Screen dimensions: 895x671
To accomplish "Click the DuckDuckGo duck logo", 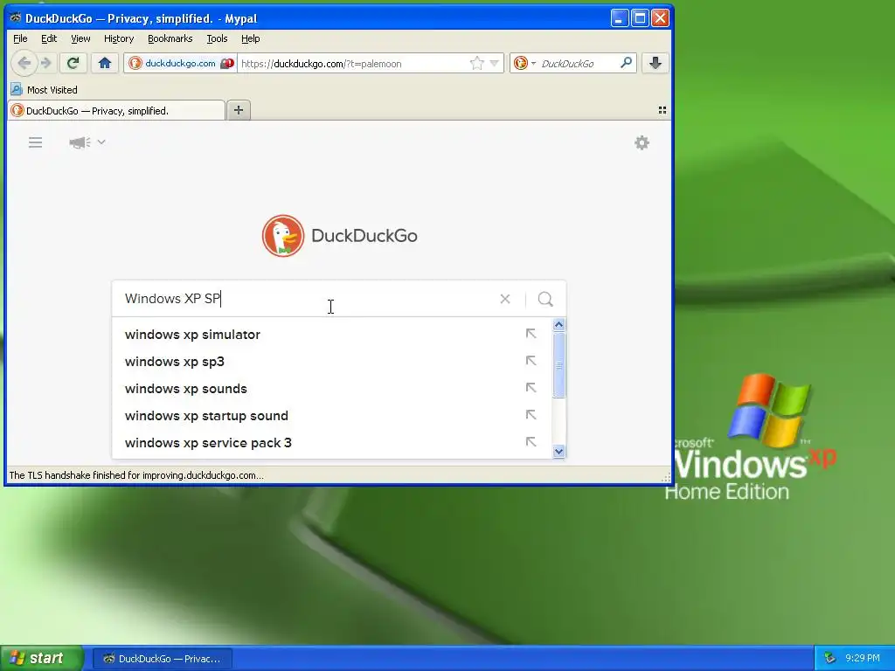I will (x=283, y=236).
